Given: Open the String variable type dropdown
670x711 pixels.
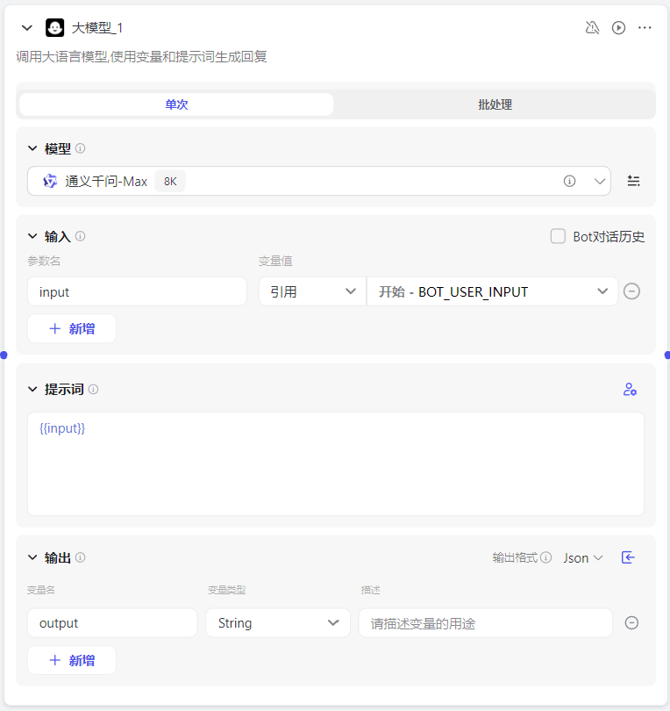Looking at the screenshot, I should click(x=278, y=622).
